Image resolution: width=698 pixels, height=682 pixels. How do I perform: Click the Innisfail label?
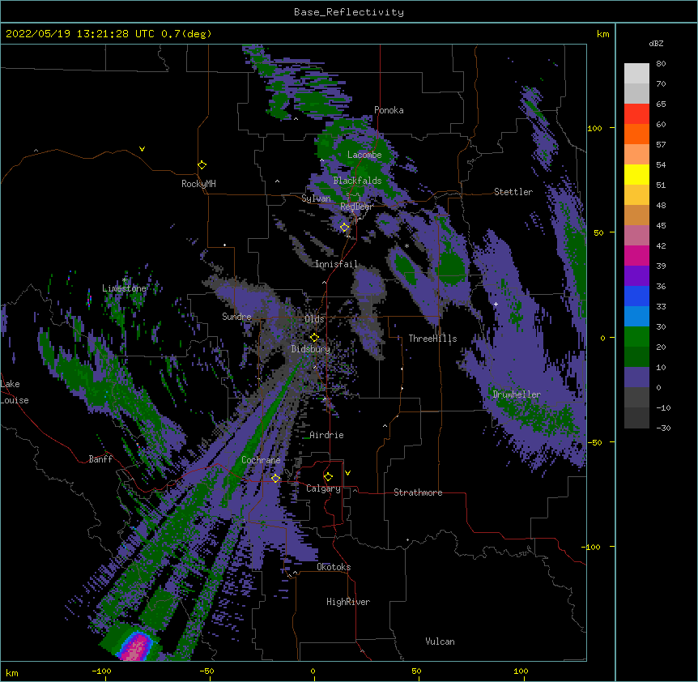pyautogui.click(x=336, y=264)
